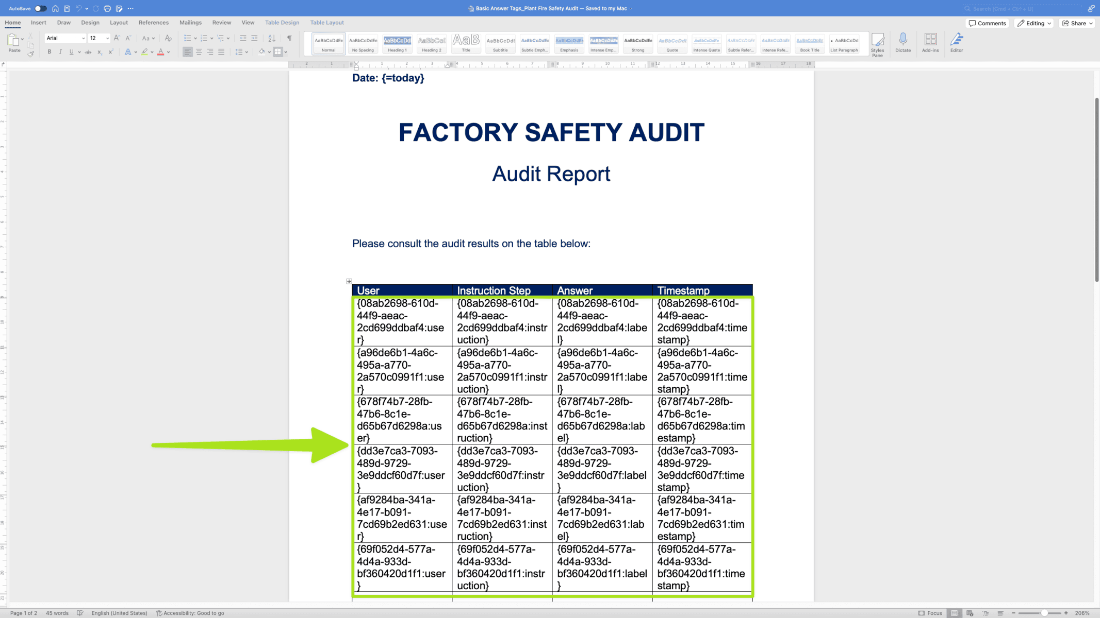The width and height of the screenshot is (1100, 618).
Task: Switch to the Table Design tab
Action: click(282, 23)
